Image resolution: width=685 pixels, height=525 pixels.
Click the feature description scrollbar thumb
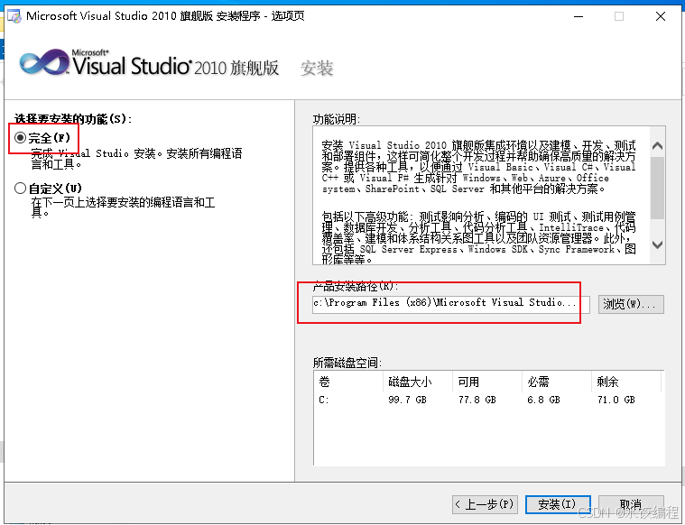point(657,188)
